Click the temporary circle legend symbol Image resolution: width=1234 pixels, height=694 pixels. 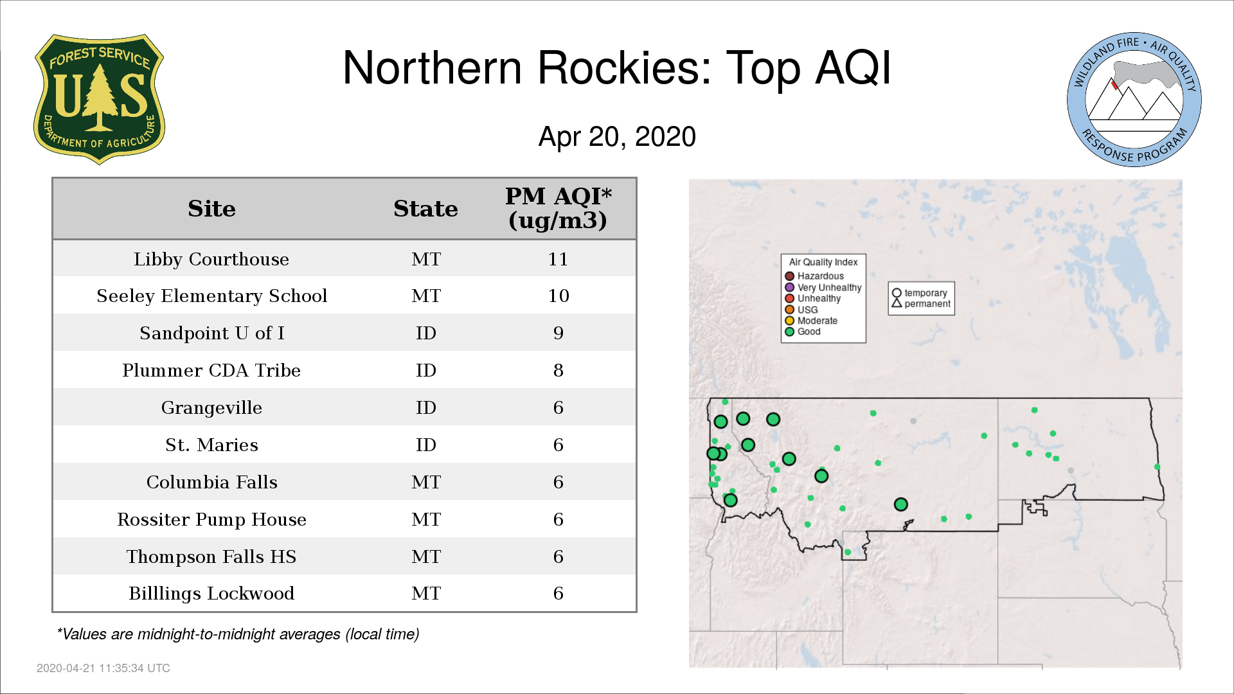897,293
